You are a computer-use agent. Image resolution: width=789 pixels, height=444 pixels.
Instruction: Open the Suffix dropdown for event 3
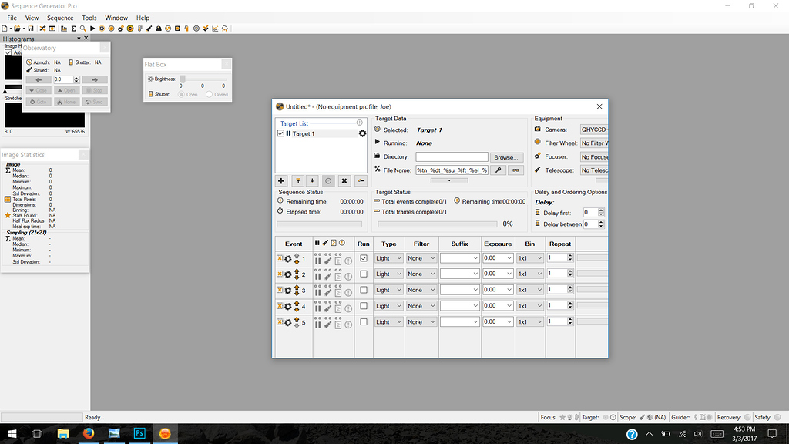(459, 290)
